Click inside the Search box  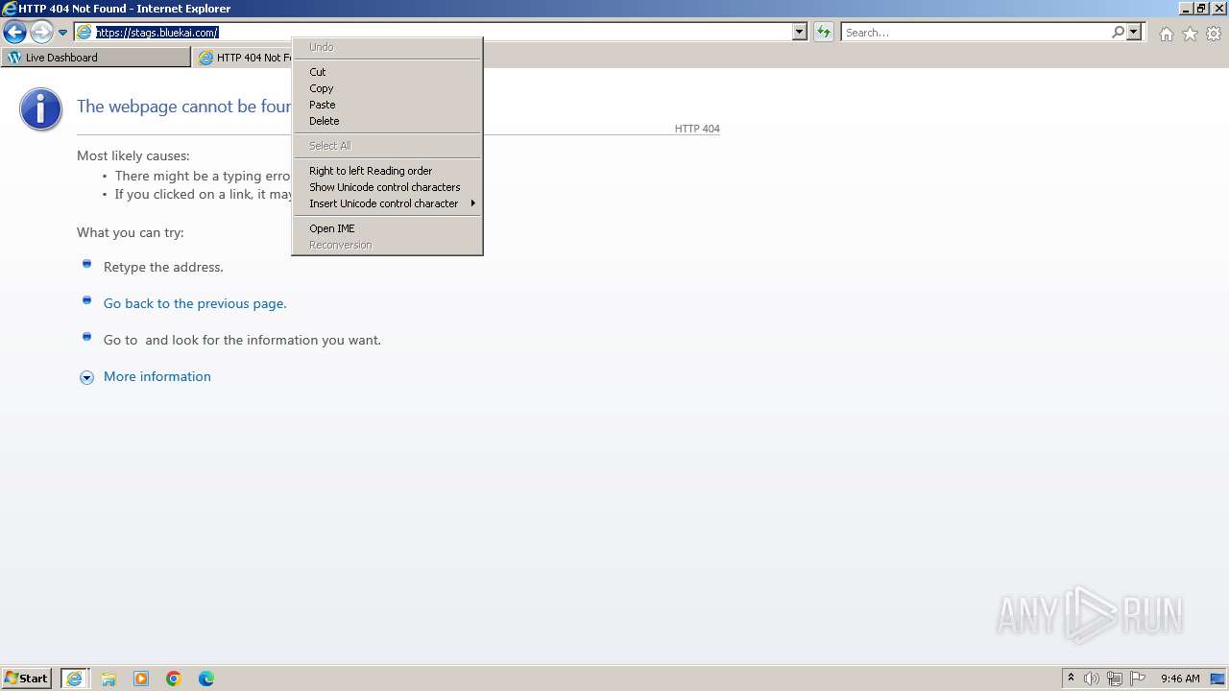click(976, 32)
